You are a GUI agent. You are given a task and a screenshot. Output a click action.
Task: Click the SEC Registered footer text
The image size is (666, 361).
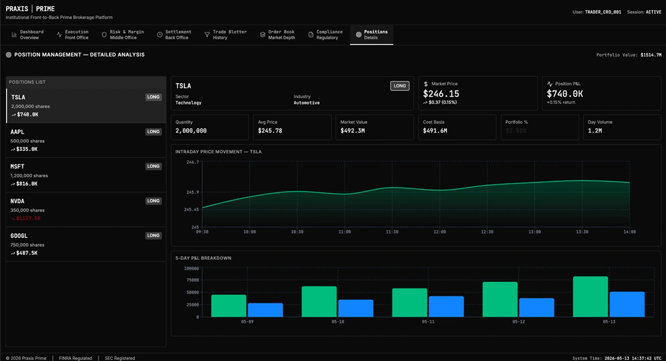pyautogui.click(x=120, y=358)
